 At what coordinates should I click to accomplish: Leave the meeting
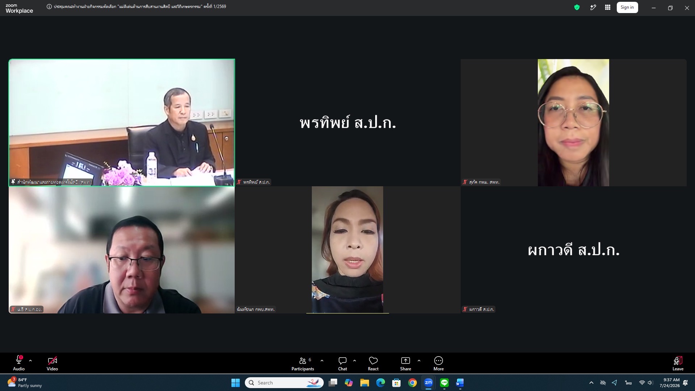[x=678, y=363]
